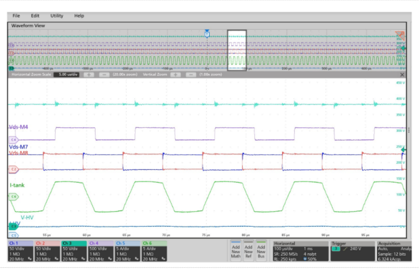The width and height of the screenshot is (419, 270).
Task: Click the Ch 2 bandwidth limit icon
Action: click(x=56, y=258)
